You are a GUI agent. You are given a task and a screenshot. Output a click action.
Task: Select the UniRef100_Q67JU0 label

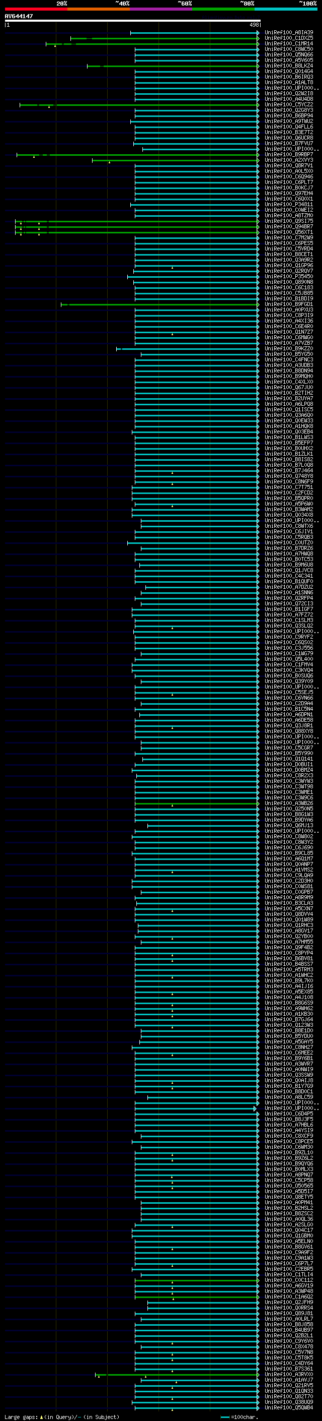pos(288,387)
